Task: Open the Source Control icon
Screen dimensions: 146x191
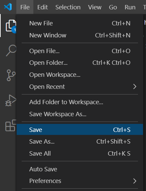Action: pos(11,75)
